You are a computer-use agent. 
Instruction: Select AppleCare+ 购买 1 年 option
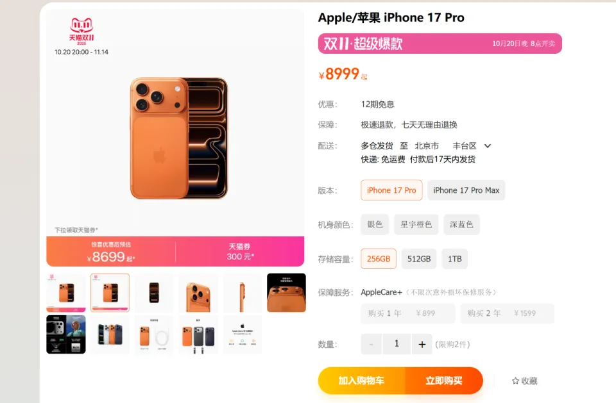pos(408,313)
